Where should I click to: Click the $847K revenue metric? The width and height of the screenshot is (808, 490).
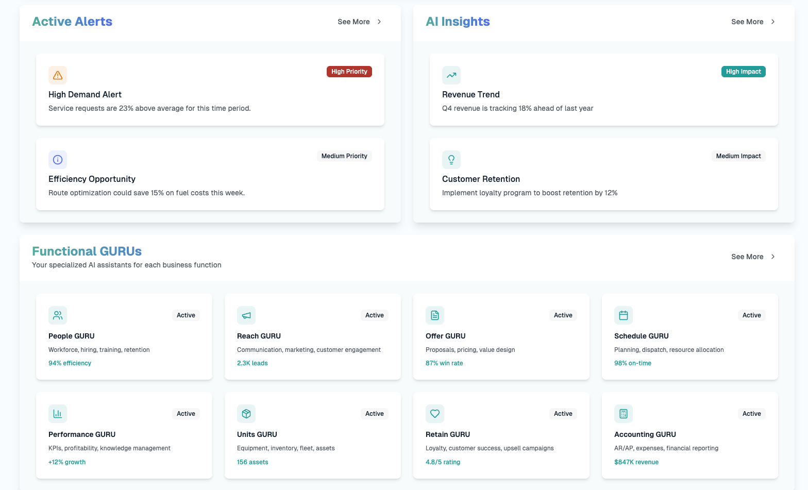pyautogui.click(x=636, y=462)
